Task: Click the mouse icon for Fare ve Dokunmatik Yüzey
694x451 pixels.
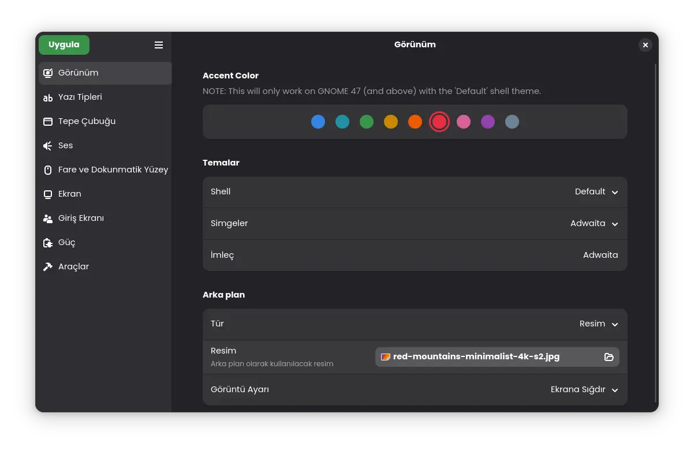Action: (x=48, y=170)
